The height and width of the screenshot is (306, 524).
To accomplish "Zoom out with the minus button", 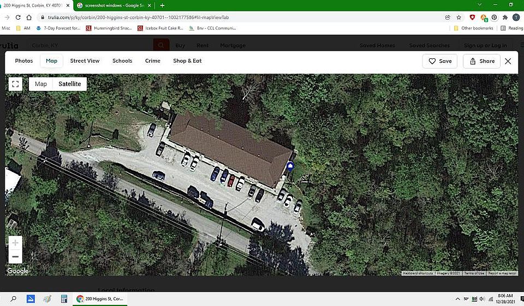I will tap(15, 256).
